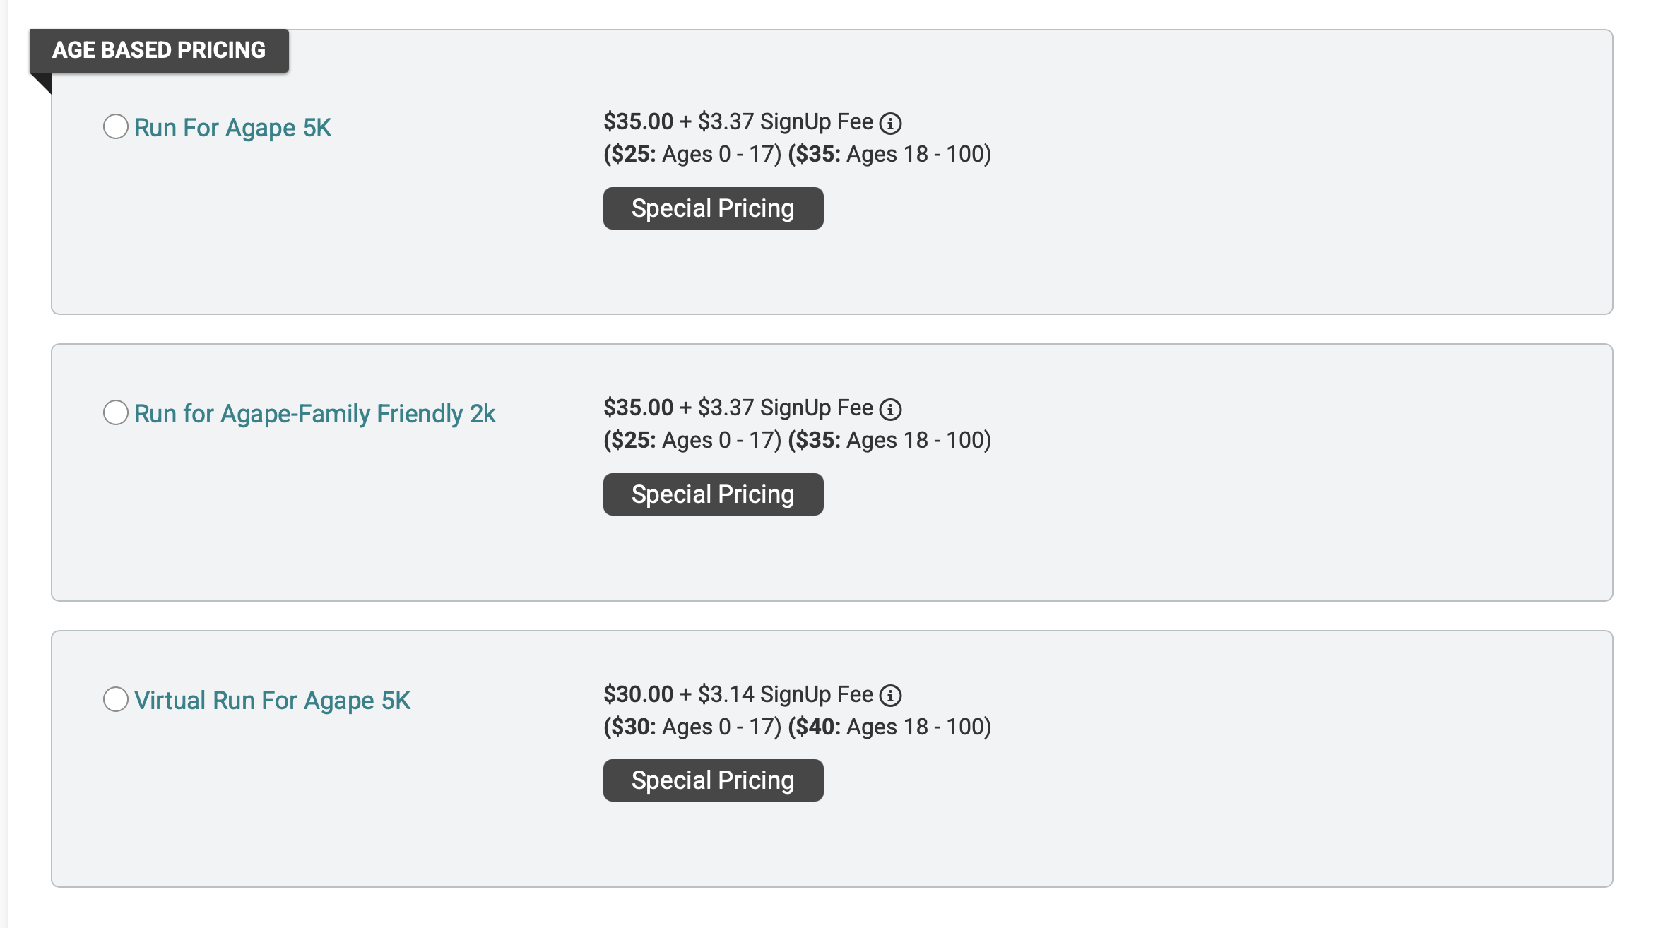Open SignUp Fee info icon for Run For Agape 5K
The width and height of the screenshot is (1656, 928).
(890, 124)
